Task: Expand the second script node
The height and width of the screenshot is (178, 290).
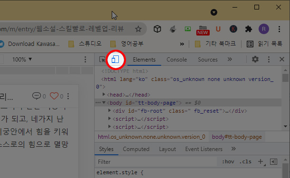Action: (x=109, y=126)
